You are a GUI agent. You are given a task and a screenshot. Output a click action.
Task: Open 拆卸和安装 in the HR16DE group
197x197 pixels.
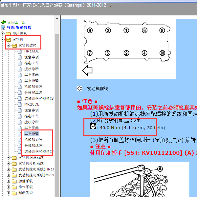(x=33, y=87)
